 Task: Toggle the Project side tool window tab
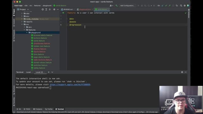tap(14, 12)
